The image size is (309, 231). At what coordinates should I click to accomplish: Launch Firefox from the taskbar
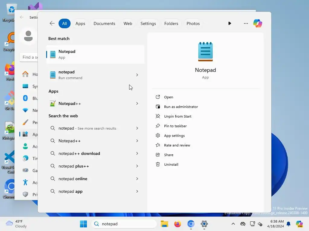(x=177, y=224)
